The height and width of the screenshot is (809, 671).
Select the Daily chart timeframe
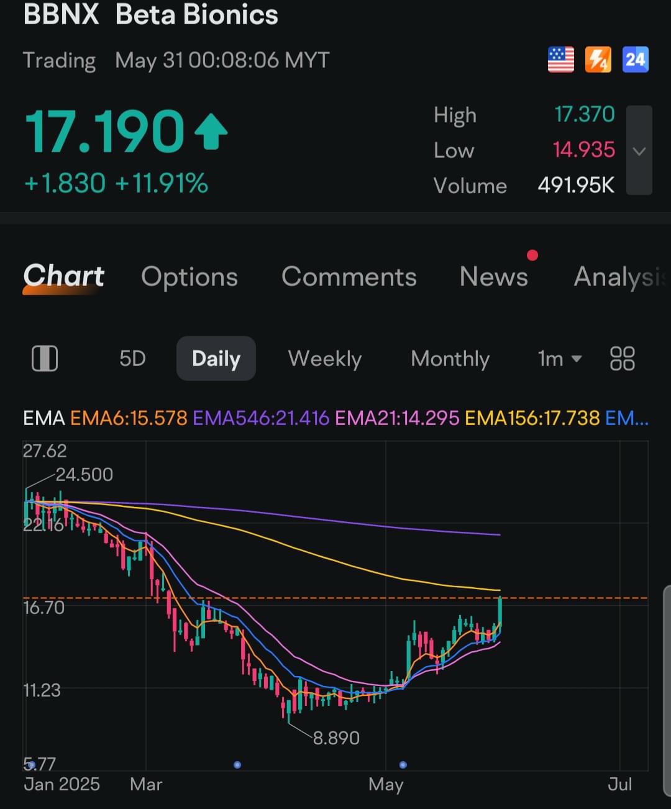(x=216, y=359)
